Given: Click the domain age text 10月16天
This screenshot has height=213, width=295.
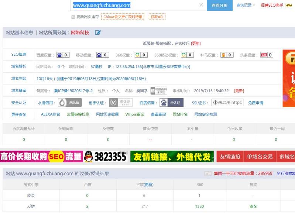Looking at the screenshot, I should 45,79.
